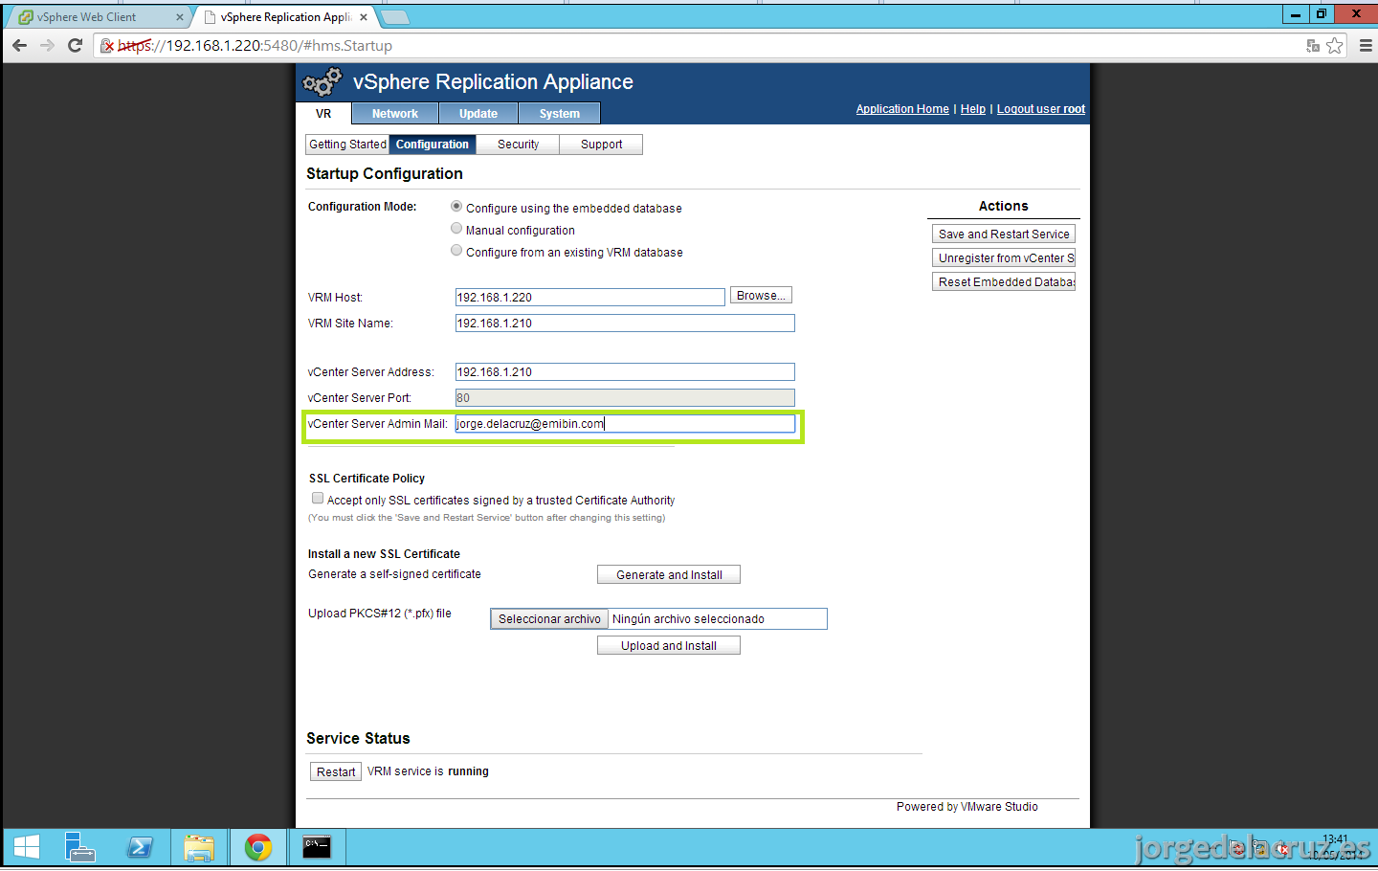Open the System main tab
The height and width of the screenshot is (871, 1378).
(560, 114)
